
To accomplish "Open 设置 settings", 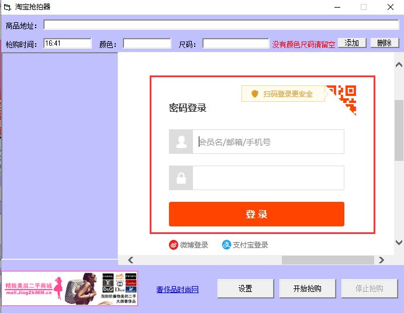I will (x=246, y=288).
